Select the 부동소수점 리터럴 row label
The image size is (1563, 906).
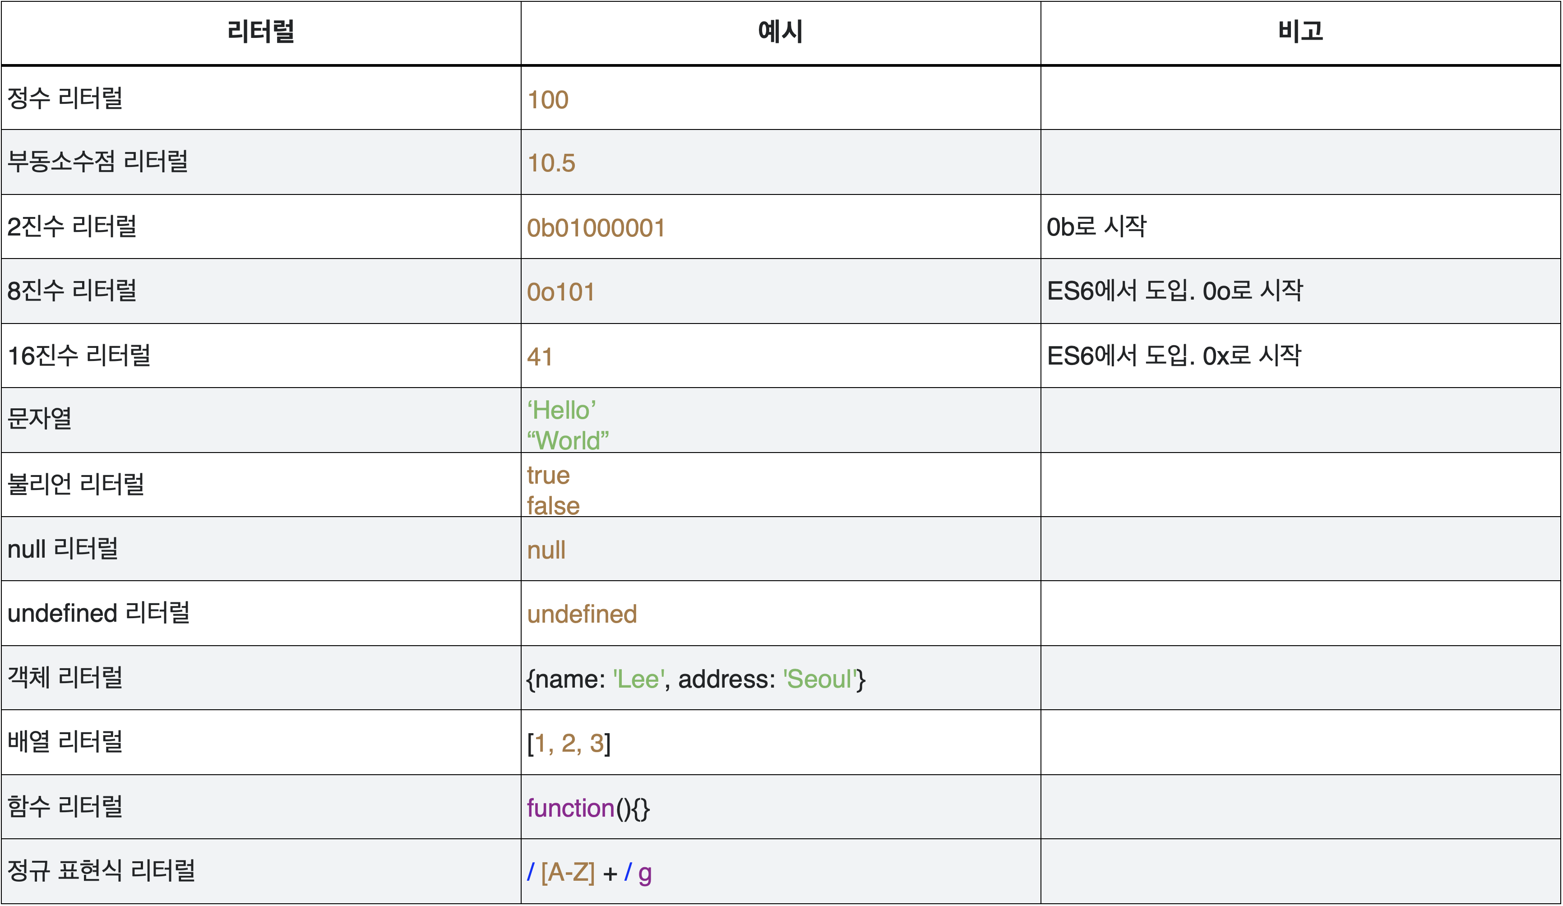pyautogui.click(x=97, y=162)
